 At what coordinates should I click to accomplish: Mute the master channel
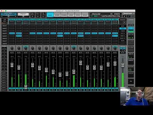(123, 53)
